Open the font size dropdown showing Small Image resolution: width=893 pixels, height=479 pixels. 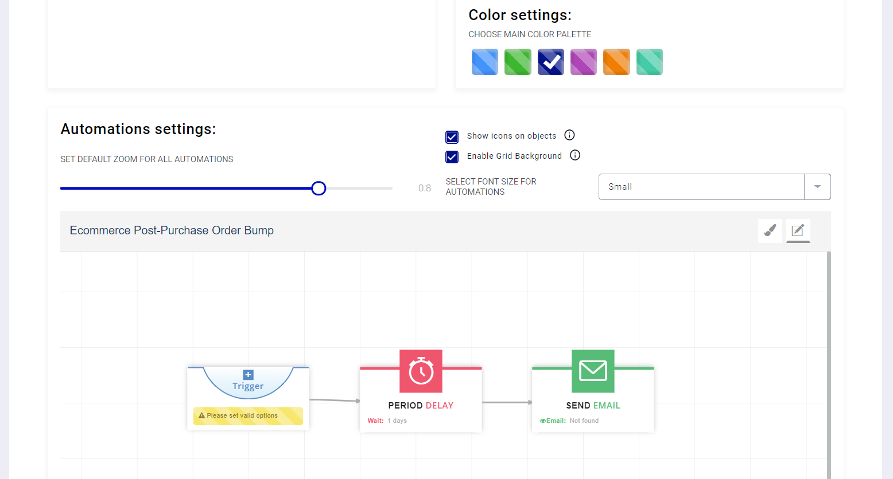[701, 186]
